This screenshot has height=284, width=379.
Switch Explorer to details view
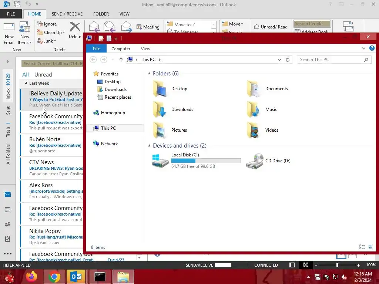[x=362, y=247]
